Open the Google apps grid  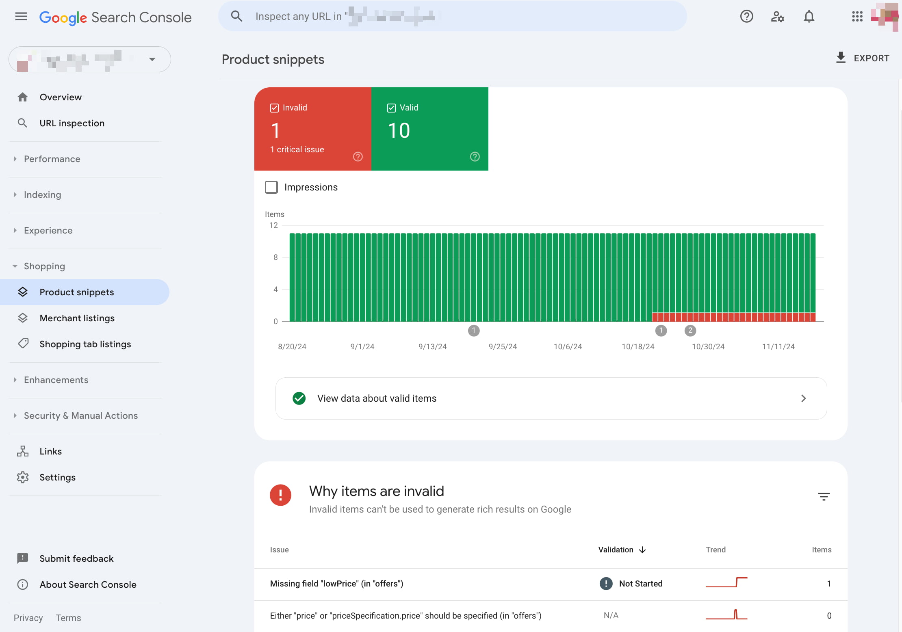pos(857,16)
